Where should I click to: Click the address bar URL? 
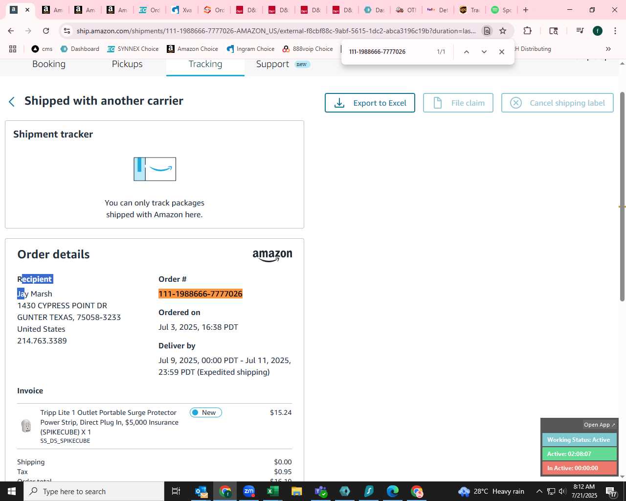276,31
